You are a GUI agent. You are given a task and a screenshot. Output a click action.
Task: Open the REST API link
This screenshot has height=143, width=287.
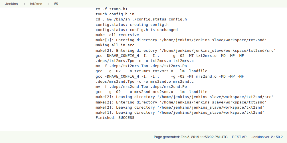pyautogui.click(x=239, y=137)
